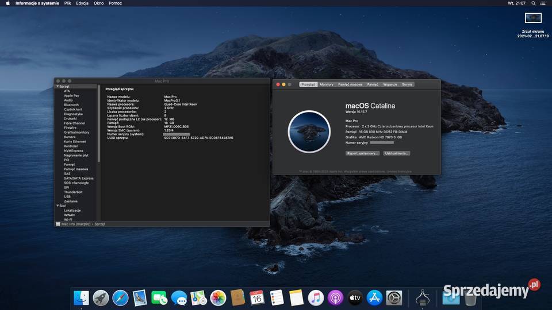The width and height of the screenshot is (552, 310).
Task: Open the Mail app in the Dock
Action: [x=140, y=298]
